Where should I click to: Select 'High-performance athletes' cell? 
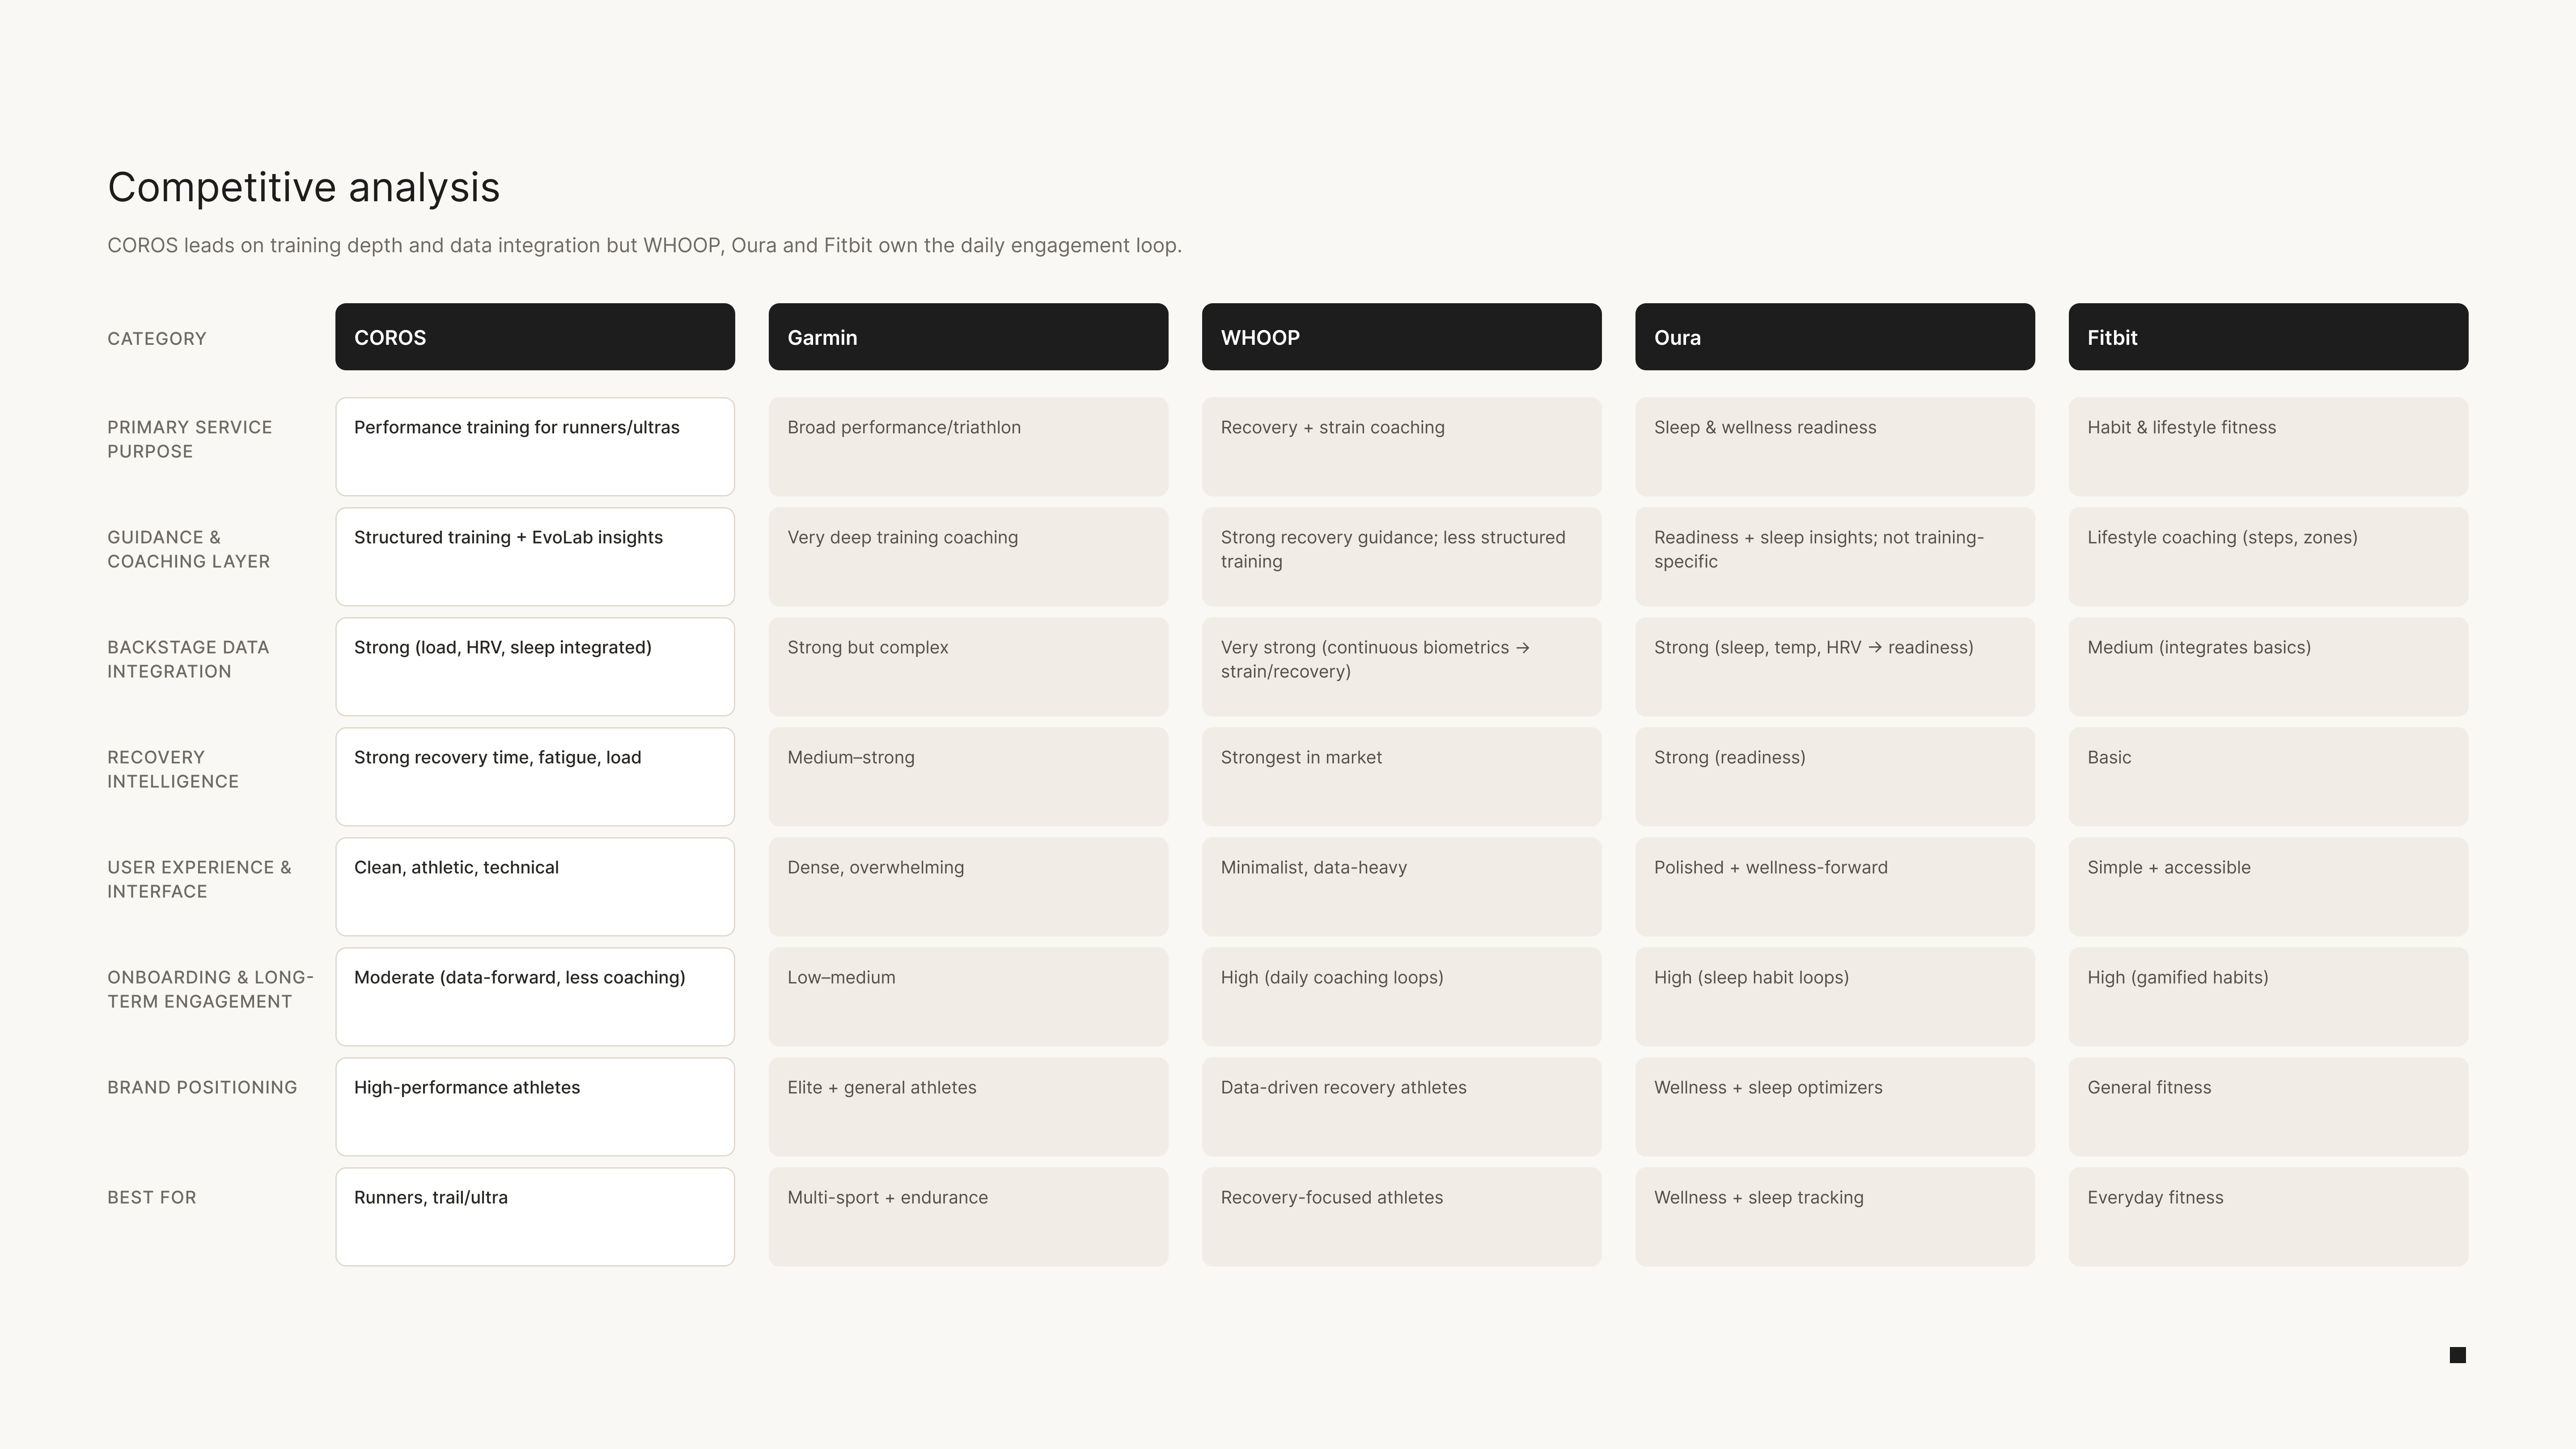tap(535, 1107)
